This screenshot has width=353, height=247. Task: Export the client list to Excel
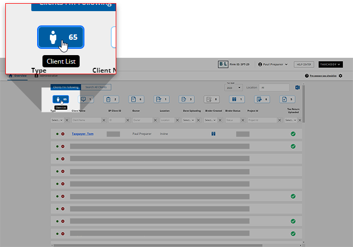[297, 87]
